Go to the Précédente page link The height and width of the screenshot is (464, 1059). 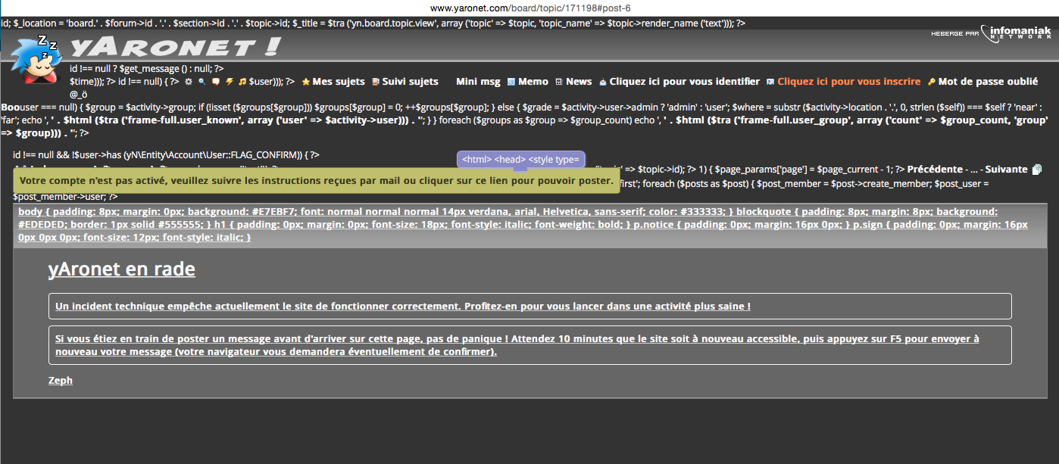pos(935,170)
